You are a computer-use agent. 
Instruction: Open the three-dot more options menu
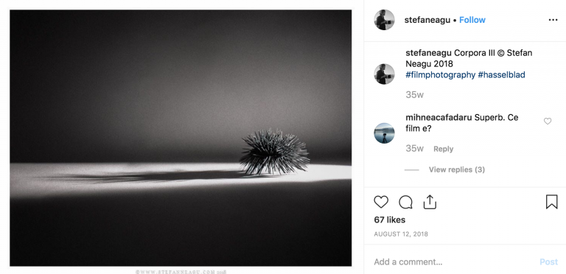(x=553, y=20)
